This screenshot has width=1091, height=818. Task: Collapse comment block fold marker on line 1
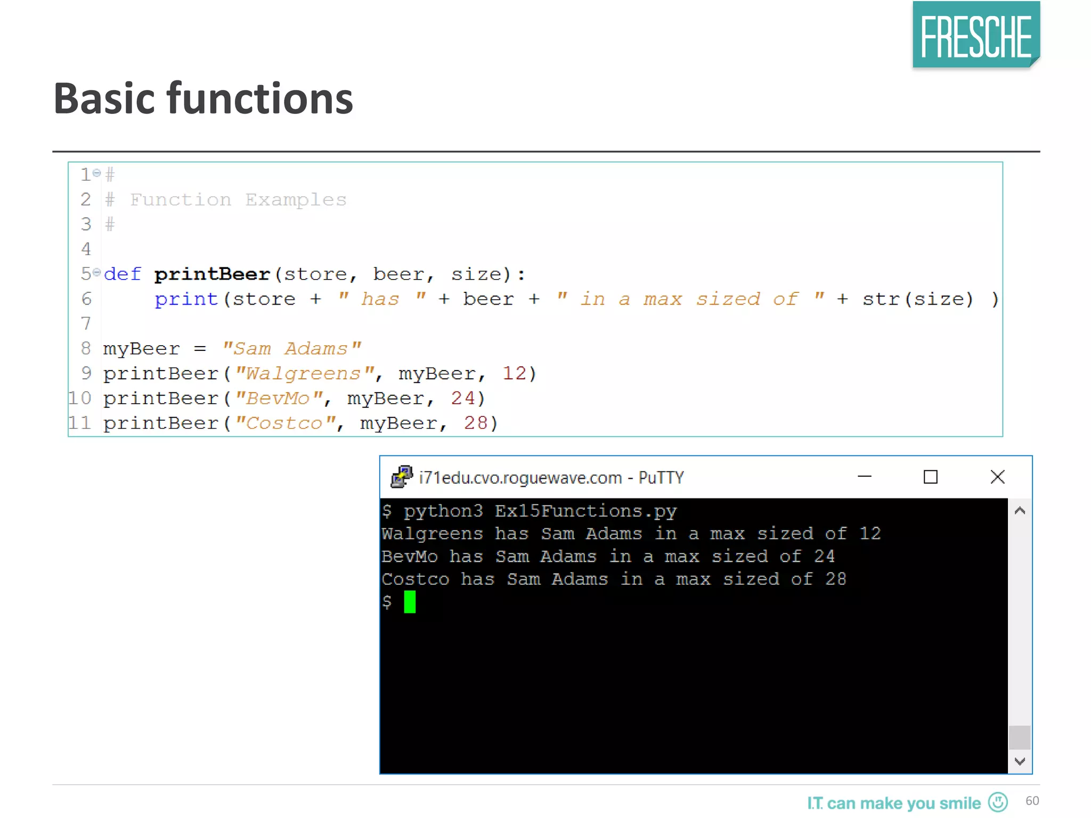[96, 173]
